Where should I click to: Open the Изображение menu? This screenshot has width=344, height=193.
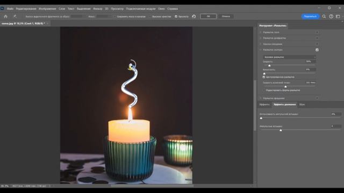(47, 9)
